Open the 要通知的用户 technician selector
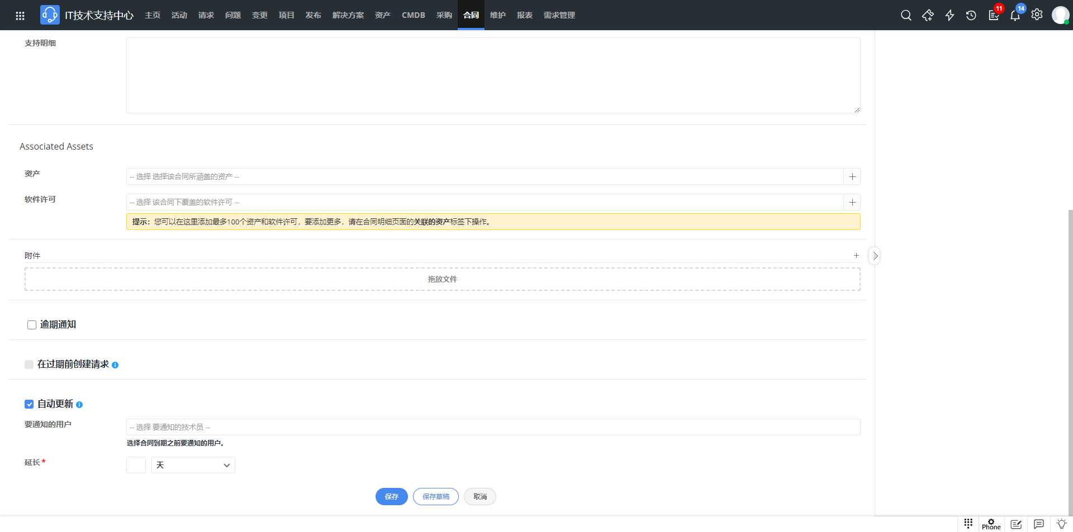This screenshot has width=1073, height=532. 492,427
